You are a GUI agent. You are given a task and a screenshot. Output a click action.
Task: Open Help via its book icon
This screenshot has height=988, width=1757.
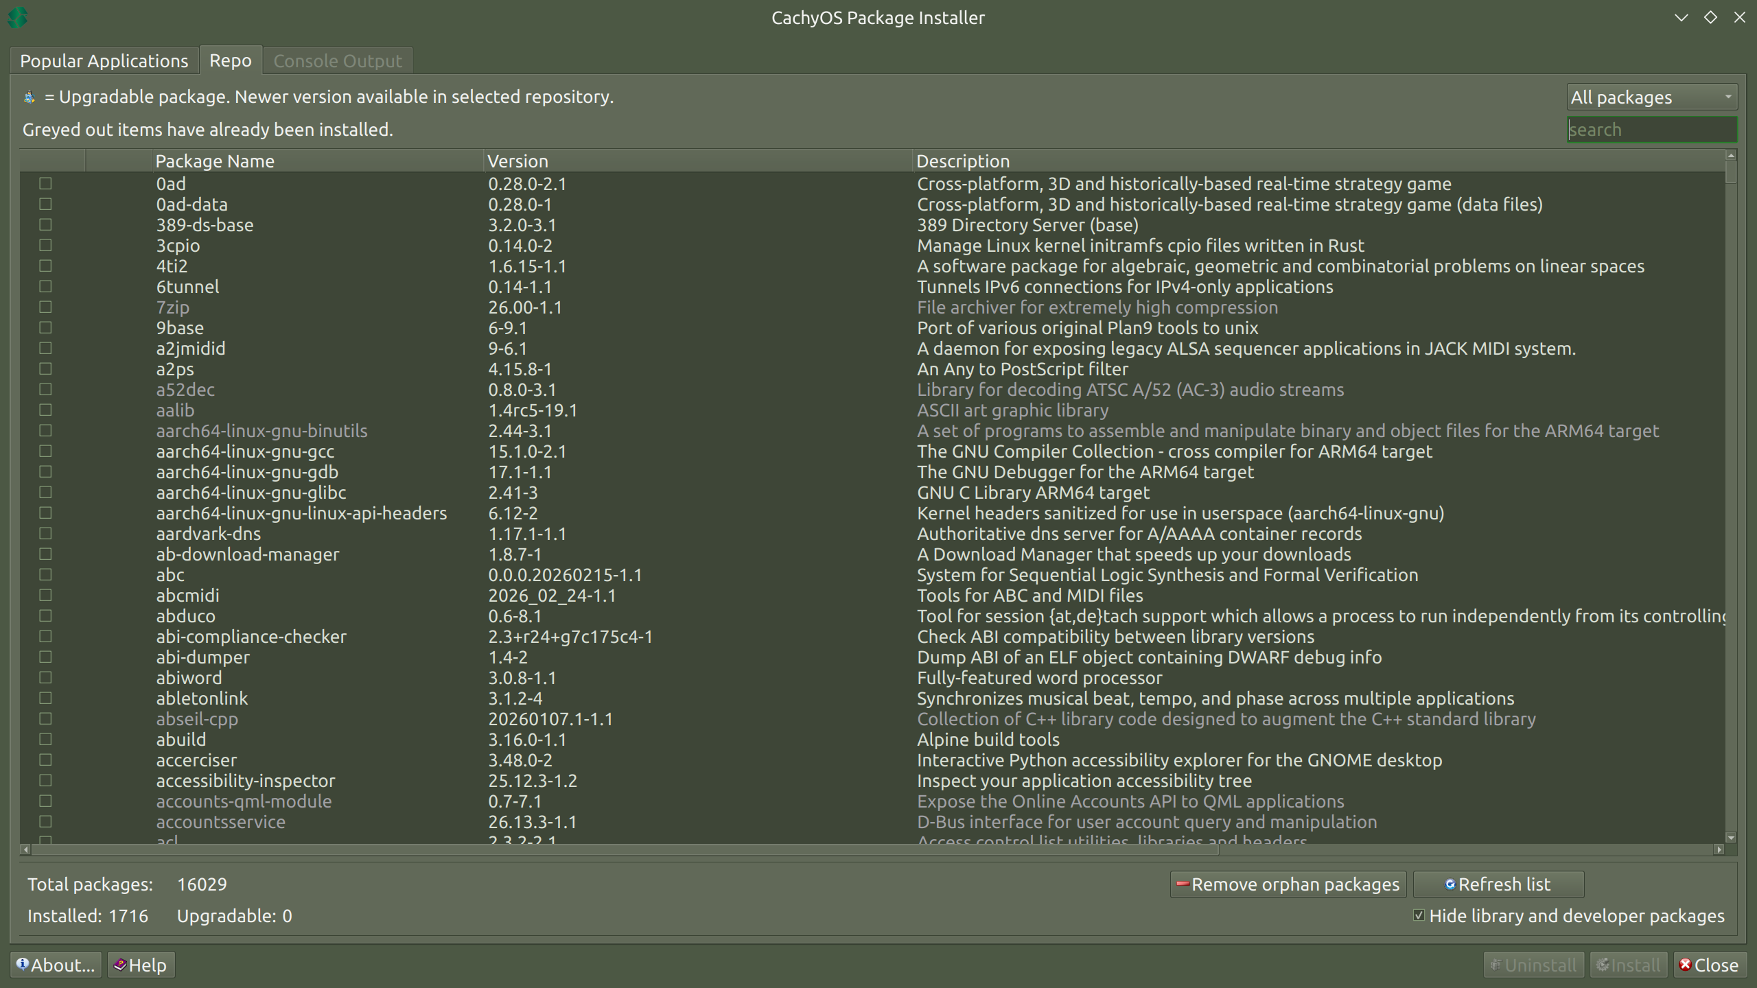pyautogui.click(x=120, y=965)
